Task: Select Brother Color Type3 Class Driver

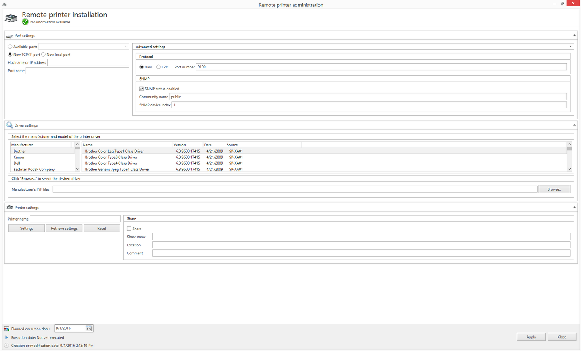Action: 111,157
